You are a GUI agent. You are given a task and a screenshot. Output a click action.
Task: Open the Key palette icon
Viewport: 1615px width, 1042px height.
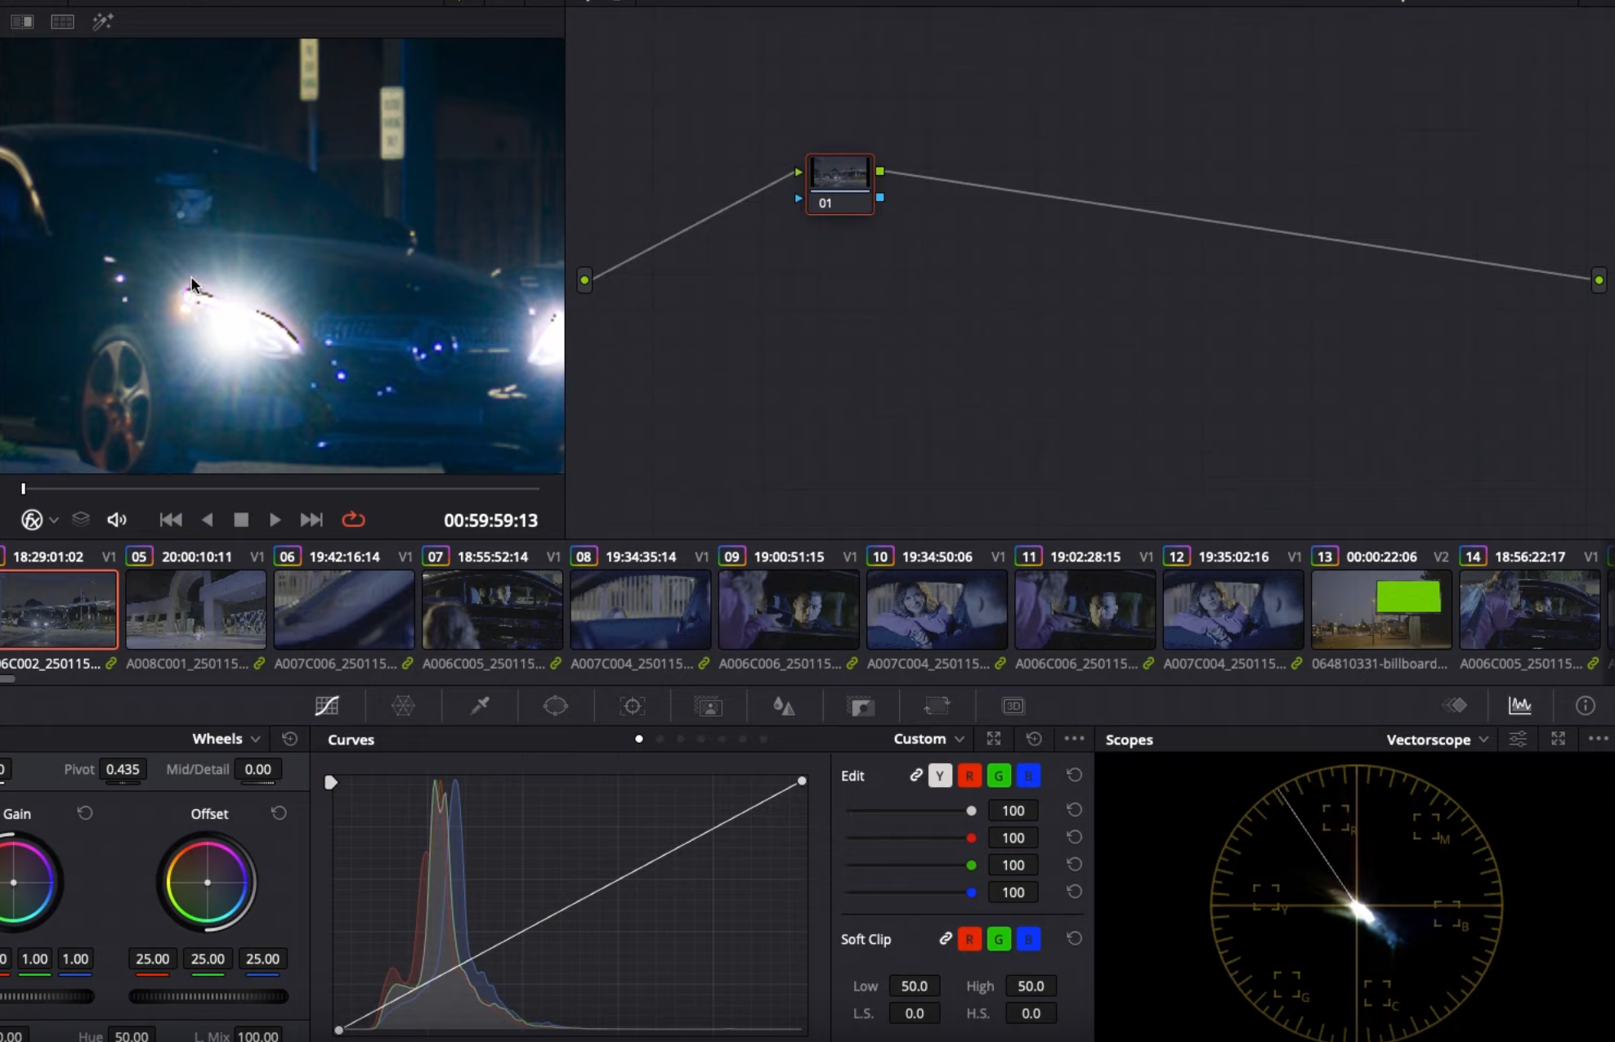click(x=861, y=706)
